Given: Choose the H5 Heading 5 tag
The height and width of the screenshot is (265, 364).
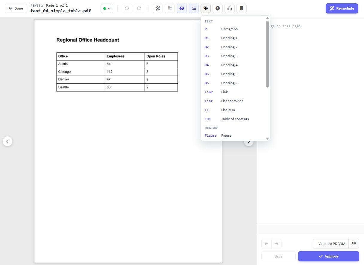Looking at the screenshot, I should [233, 74].
